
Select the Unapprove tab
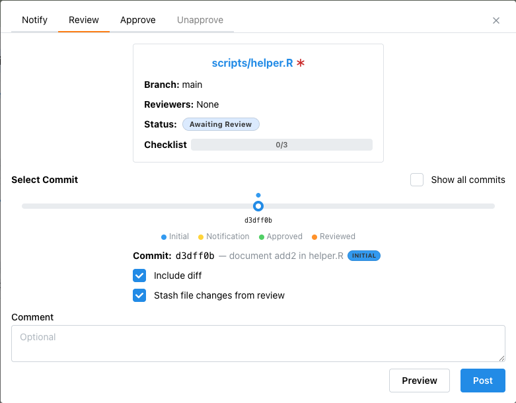pos(200,20)
